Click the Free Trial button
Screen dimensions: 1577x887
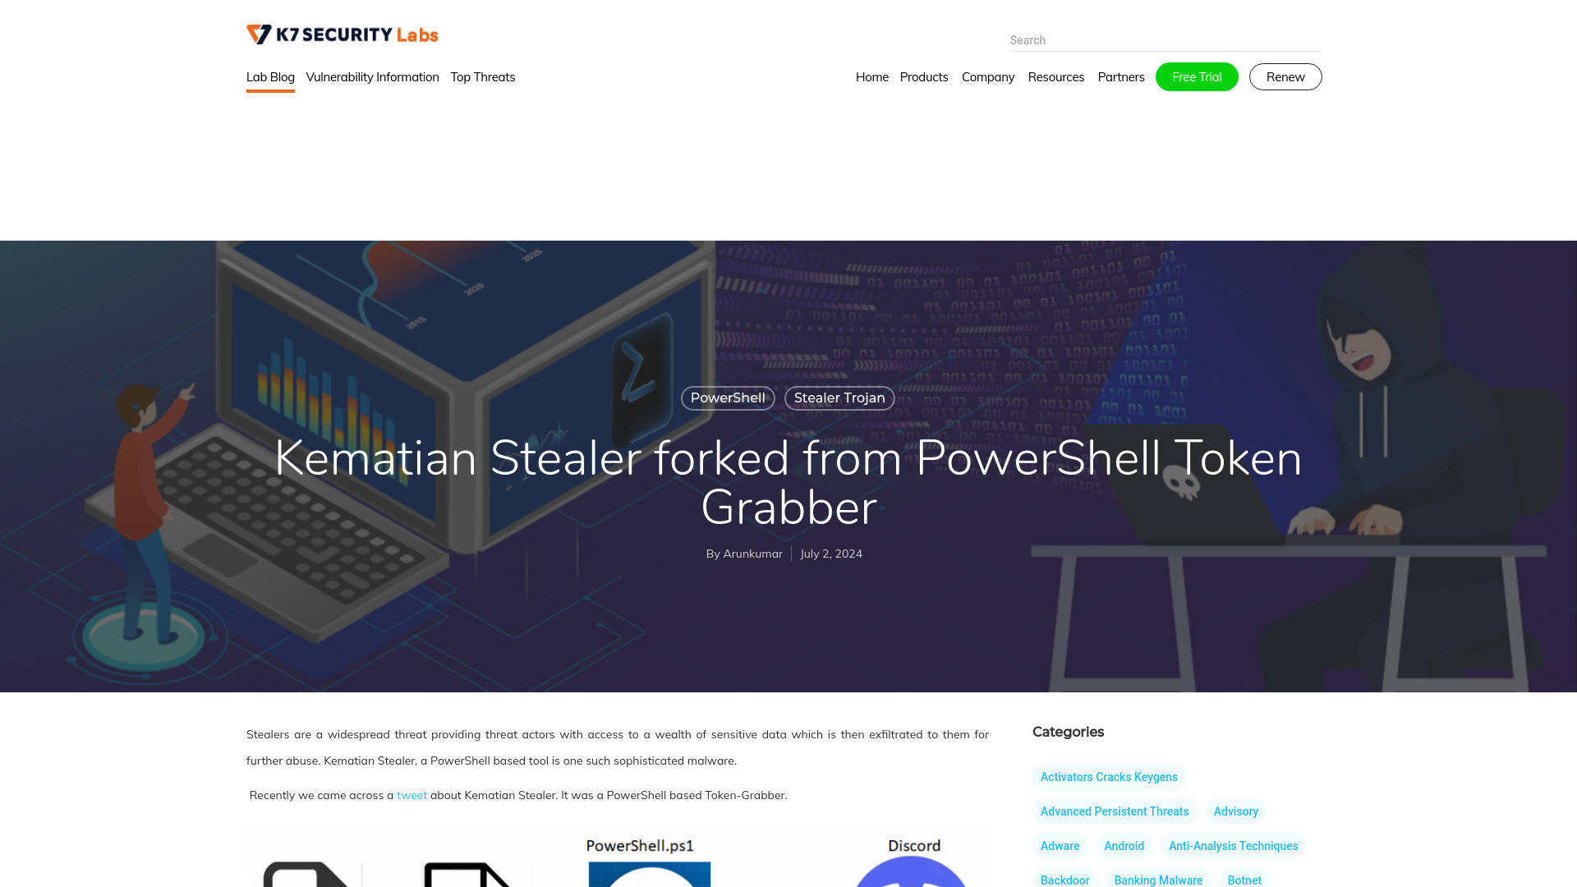coord(1197,76)
